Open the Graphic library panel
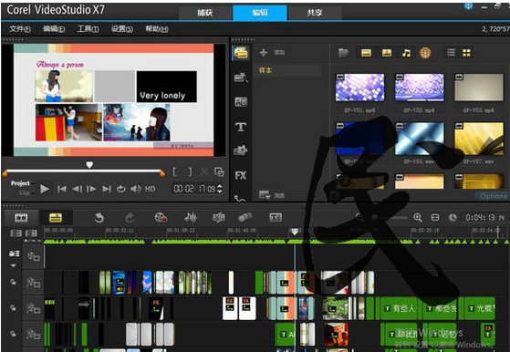This screenshot has width=510, height=352. point(241,150)
